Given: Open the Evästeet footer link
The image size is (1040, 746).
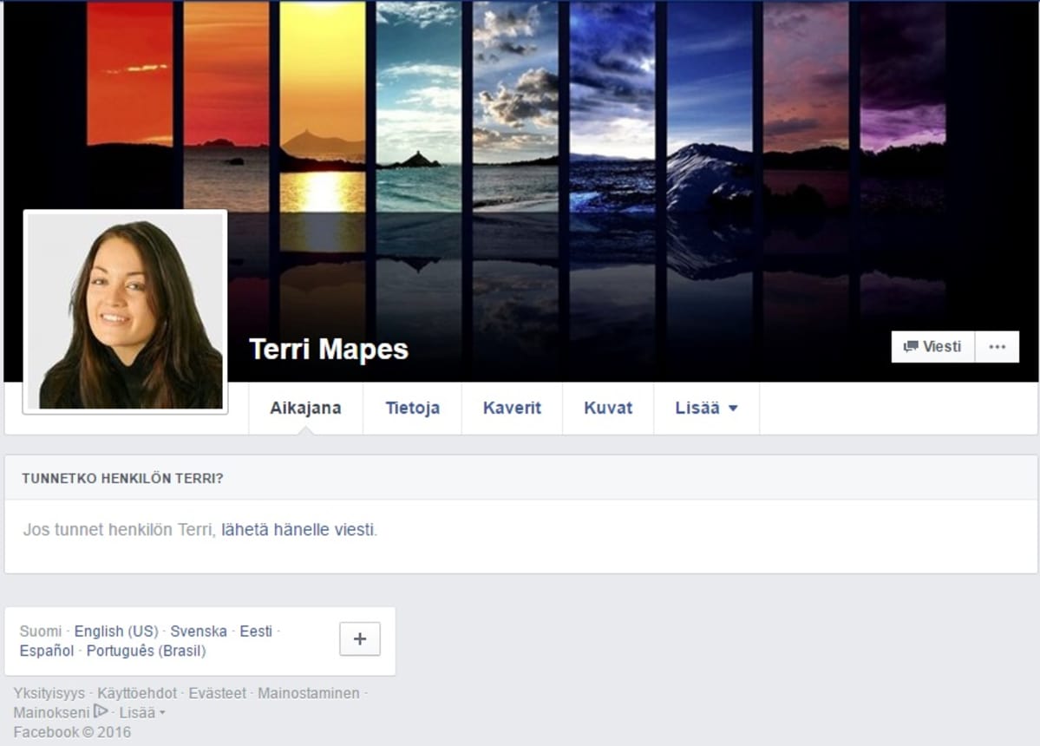Looking at the screenshot, I should 218,694.
